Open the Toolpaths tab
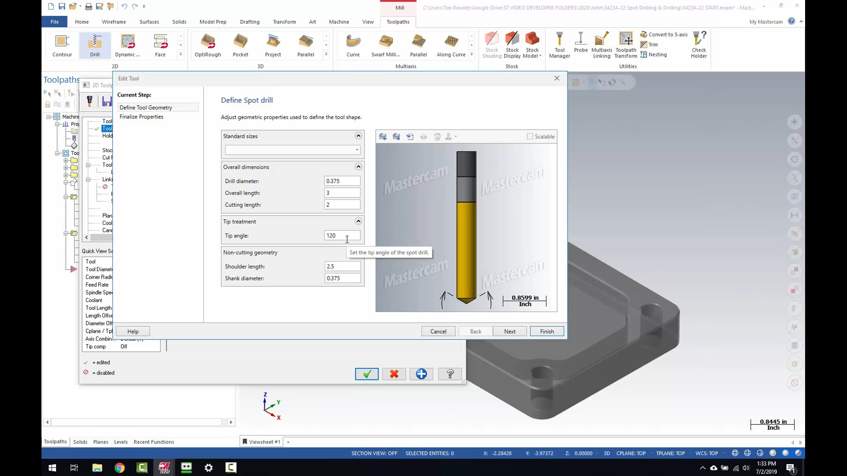 pyautogui.click(x=397, y=22)
